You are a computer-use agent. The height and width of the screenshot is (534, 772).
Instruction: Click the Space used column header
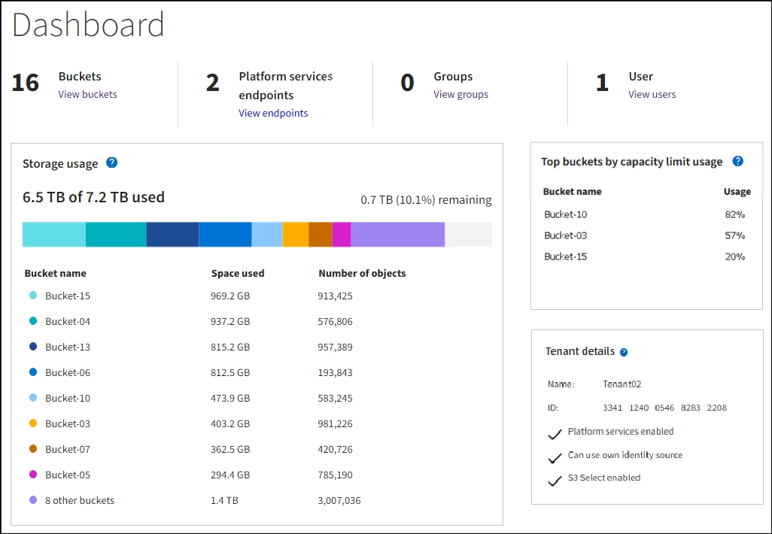point(238,274)
